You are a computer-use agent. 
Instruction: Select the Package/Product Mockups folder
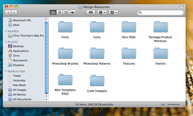pos(161,27)
